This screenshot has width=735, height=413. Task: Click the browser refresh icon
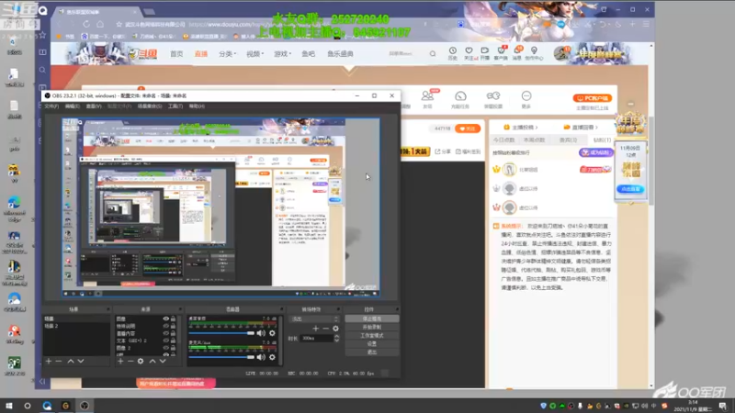coord(86,24)
